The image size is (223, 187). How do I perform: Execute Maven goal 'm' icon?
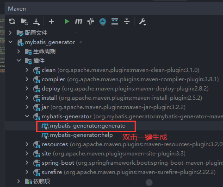tap(79, 21)
